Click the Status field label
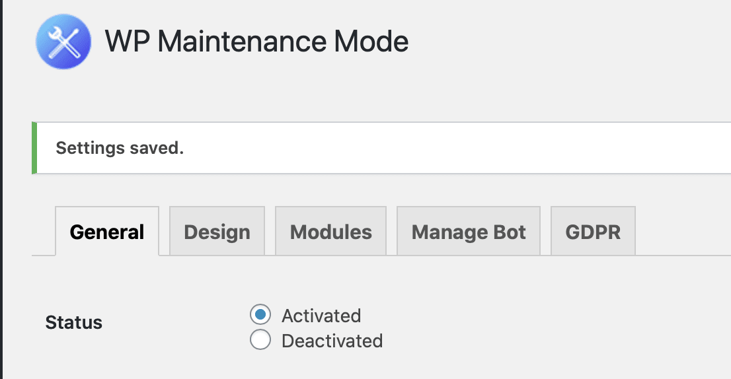731x379 pixels. coord(73,322)
